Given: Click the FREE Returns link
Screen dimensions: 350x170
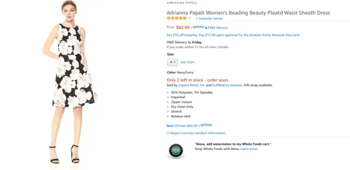Looking at the screenshot, I should (x=218, y=28).
